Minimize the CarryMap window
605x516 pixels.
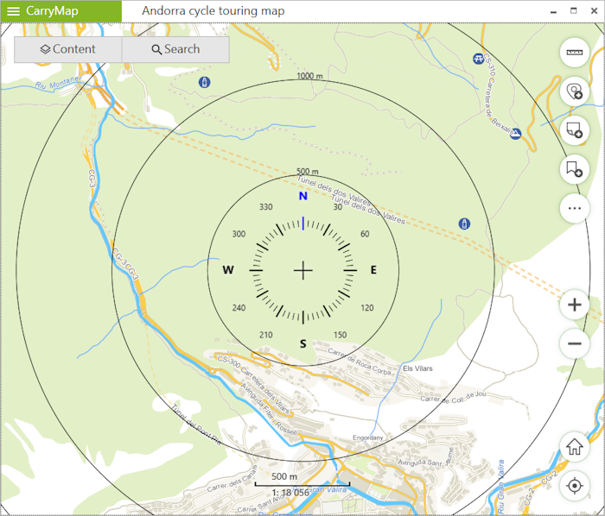(552, 11)
